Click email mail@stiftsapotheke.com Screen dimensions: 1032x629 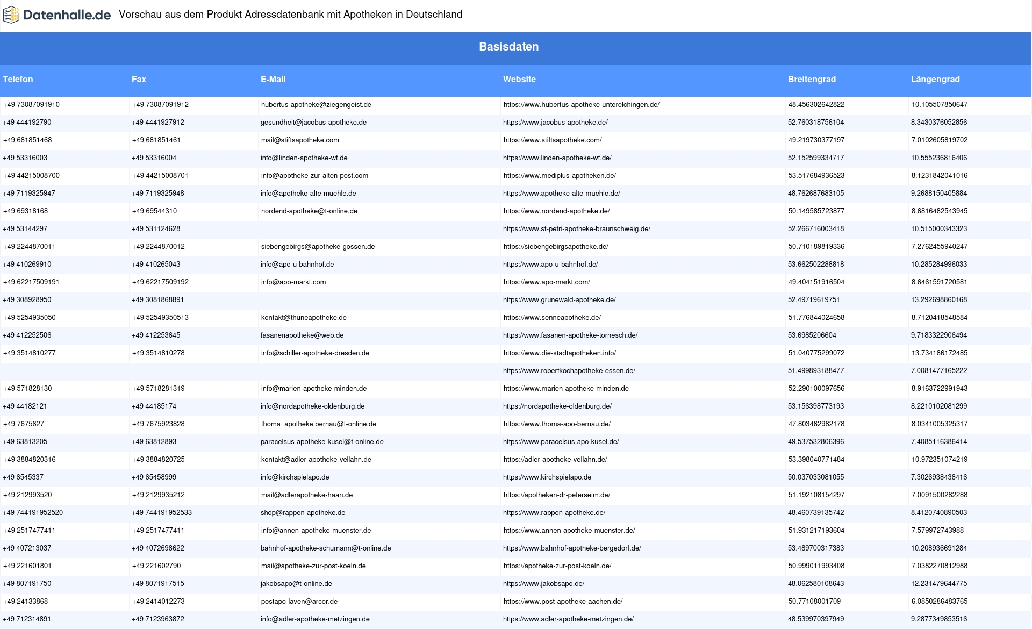[300, 140]
